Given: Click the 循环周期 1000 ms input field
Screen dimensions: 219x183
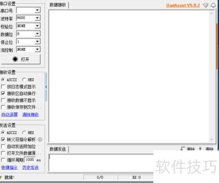Looking at the screenshot, I should coord(30,160).
